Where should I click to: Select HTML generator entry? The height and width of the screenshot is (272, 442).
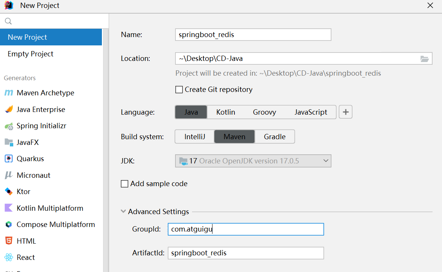[51, 241]
